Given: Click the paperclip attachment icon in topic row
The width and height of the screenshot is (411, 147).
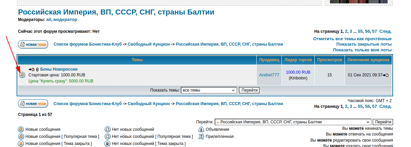Looking at the screenshot, I should [37, 69].
